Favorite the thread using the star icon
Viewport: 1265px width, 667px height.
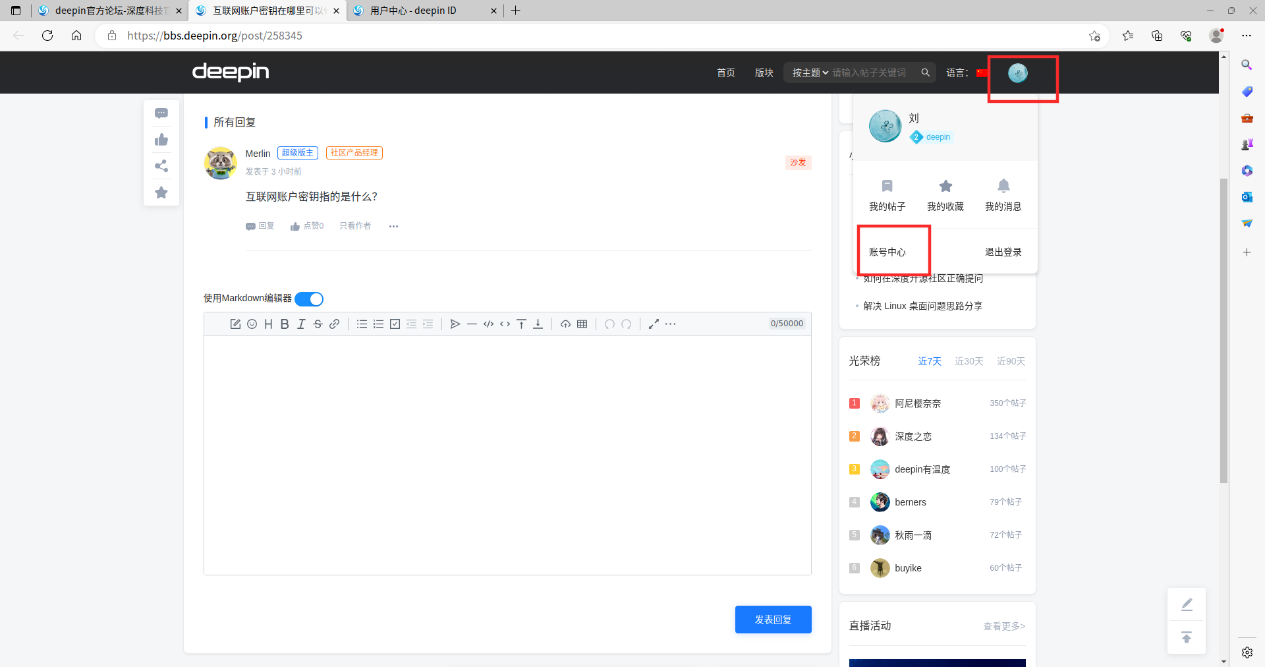tap(161, 192)
